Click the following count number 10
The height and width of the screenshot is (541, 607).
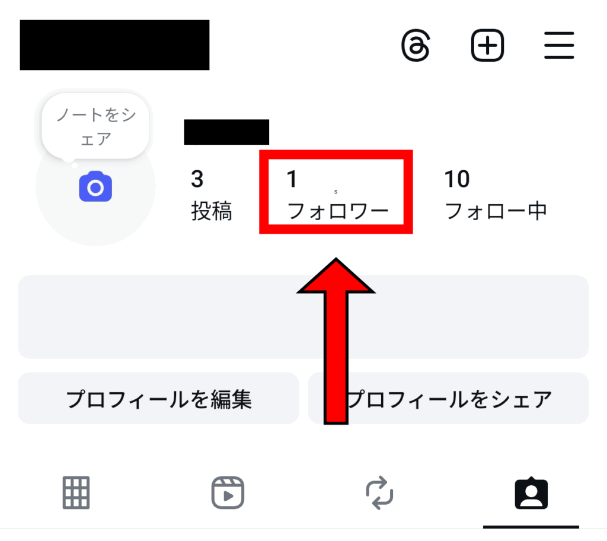(457, 179)
